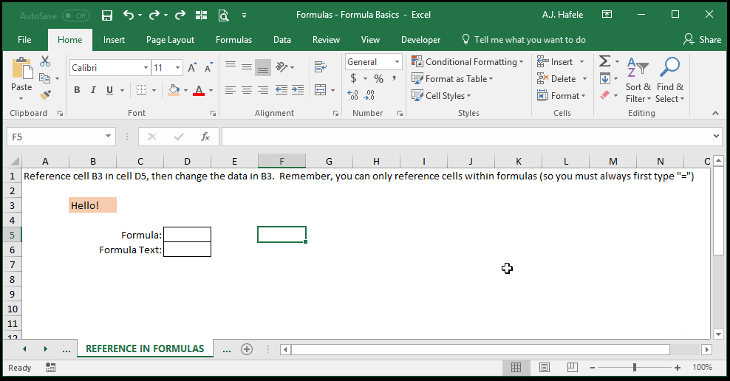Save the workbook with the floppy disk icon
The image size is (730, 381).
pos(106,16)
